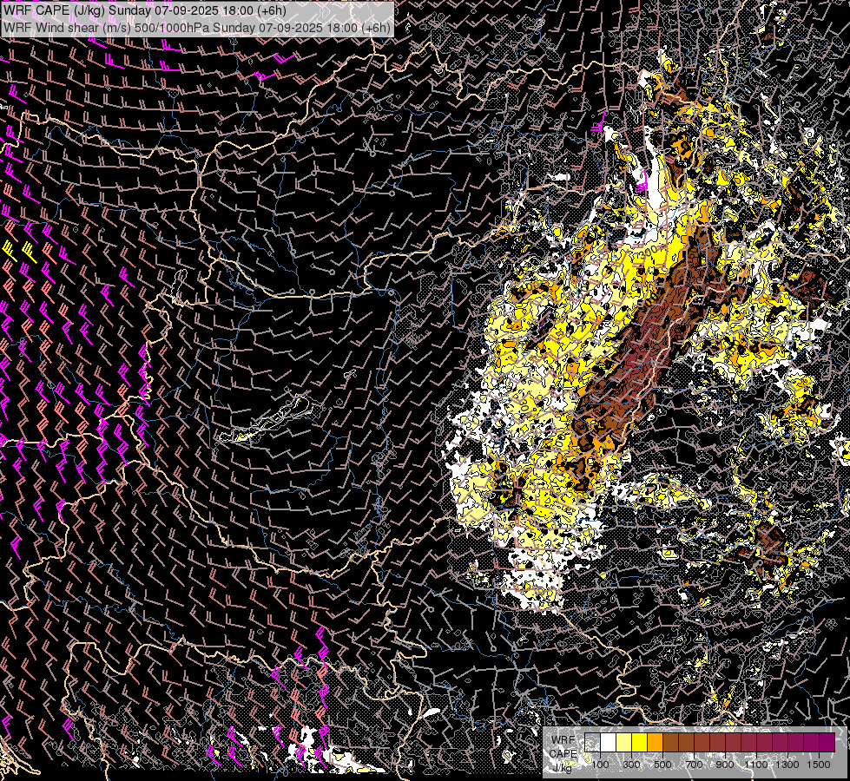Click the '100' legend scale label
Image resolution: width=850 pixels, height=781 pixels.
click(600, 765)
